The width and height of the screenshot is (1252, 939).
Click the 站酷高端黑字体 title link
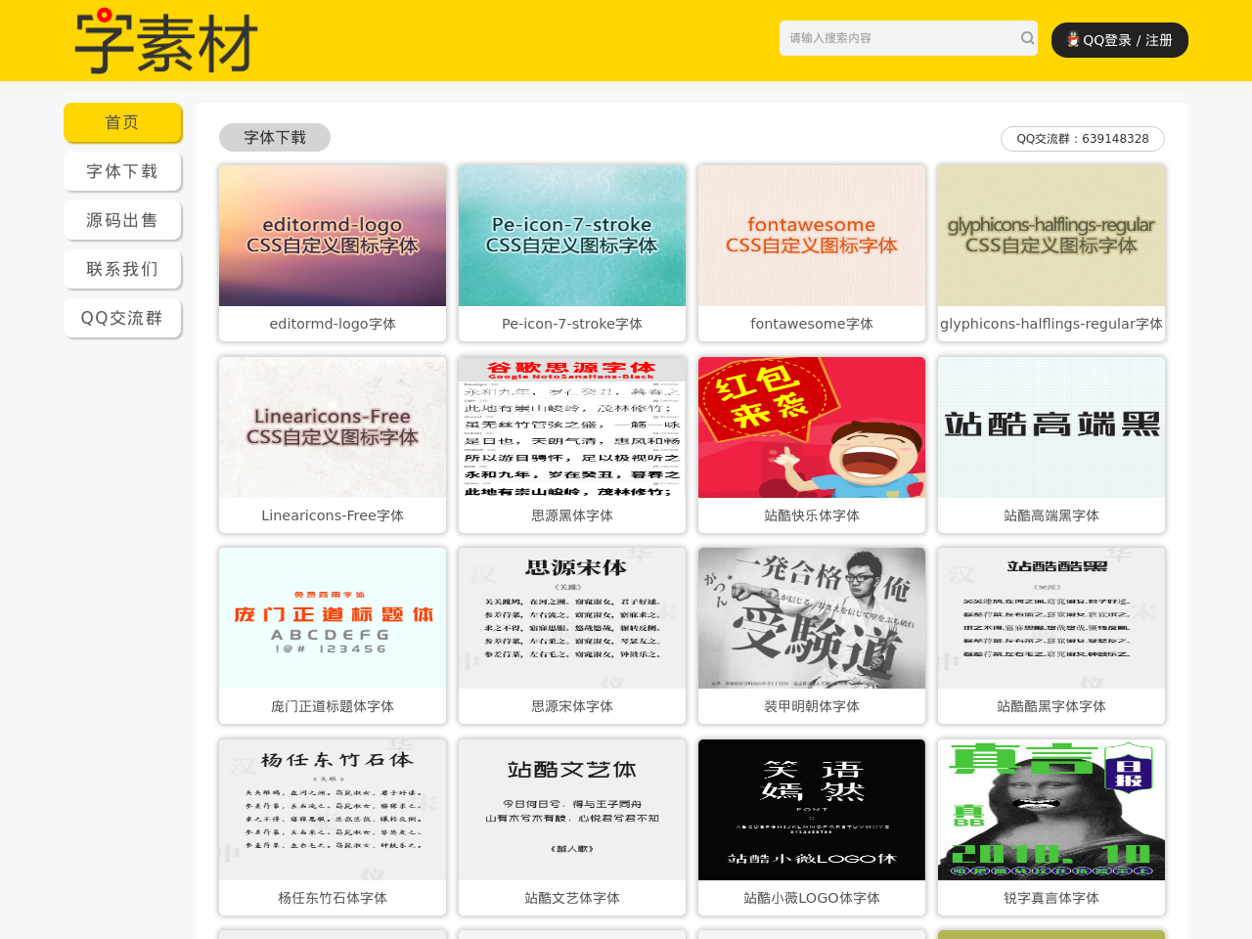[x=1051, y=515]
